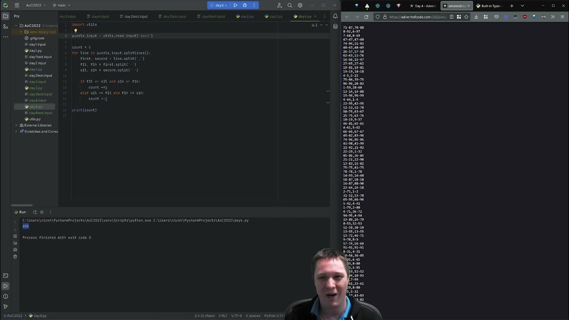Open Search Everywhere in PyCharm

[290, 5]
